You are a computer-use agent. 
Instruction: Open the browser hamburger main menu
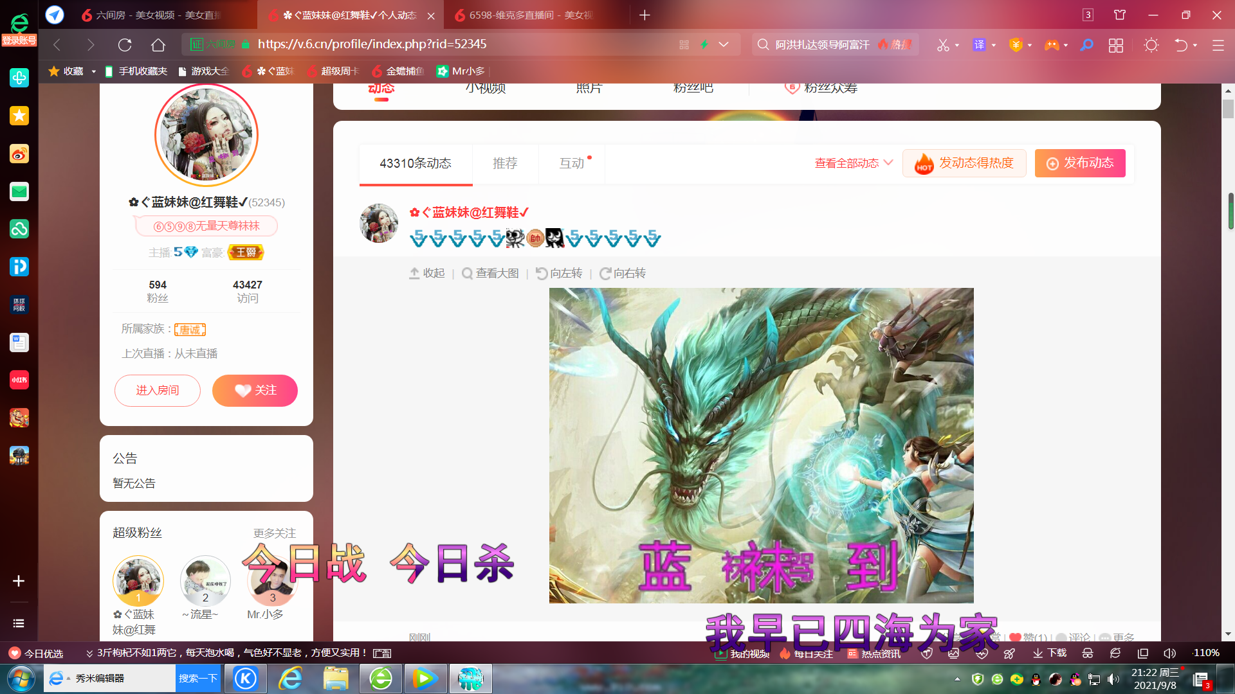[1218, 45]
